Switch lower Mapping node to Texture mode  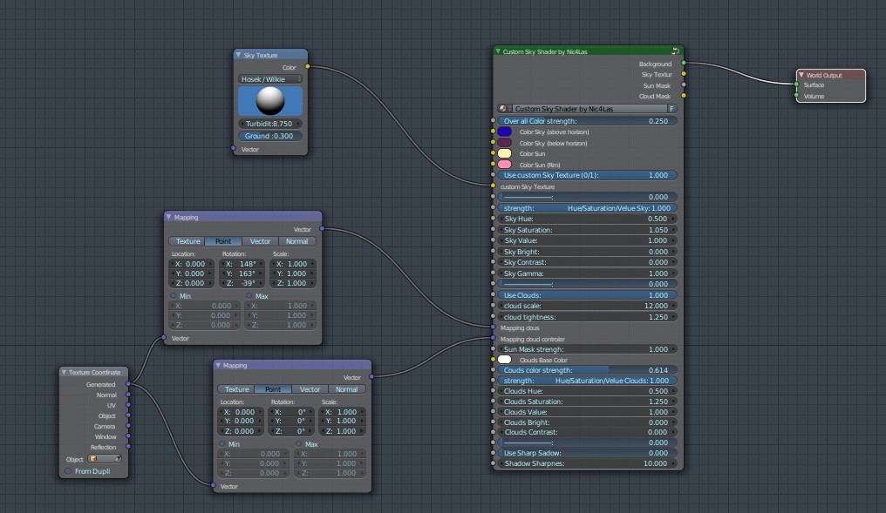pyautogui.click(x=239, y=389)
